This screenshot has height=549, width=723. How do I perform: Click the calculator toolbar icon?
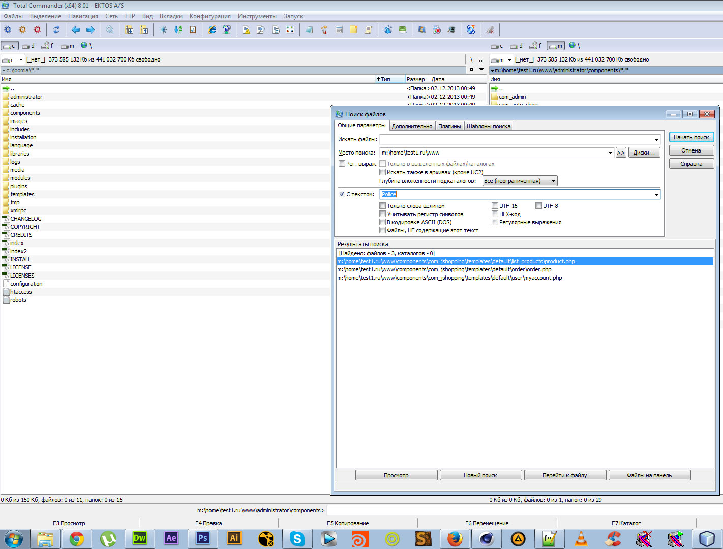tap(339, 30)
